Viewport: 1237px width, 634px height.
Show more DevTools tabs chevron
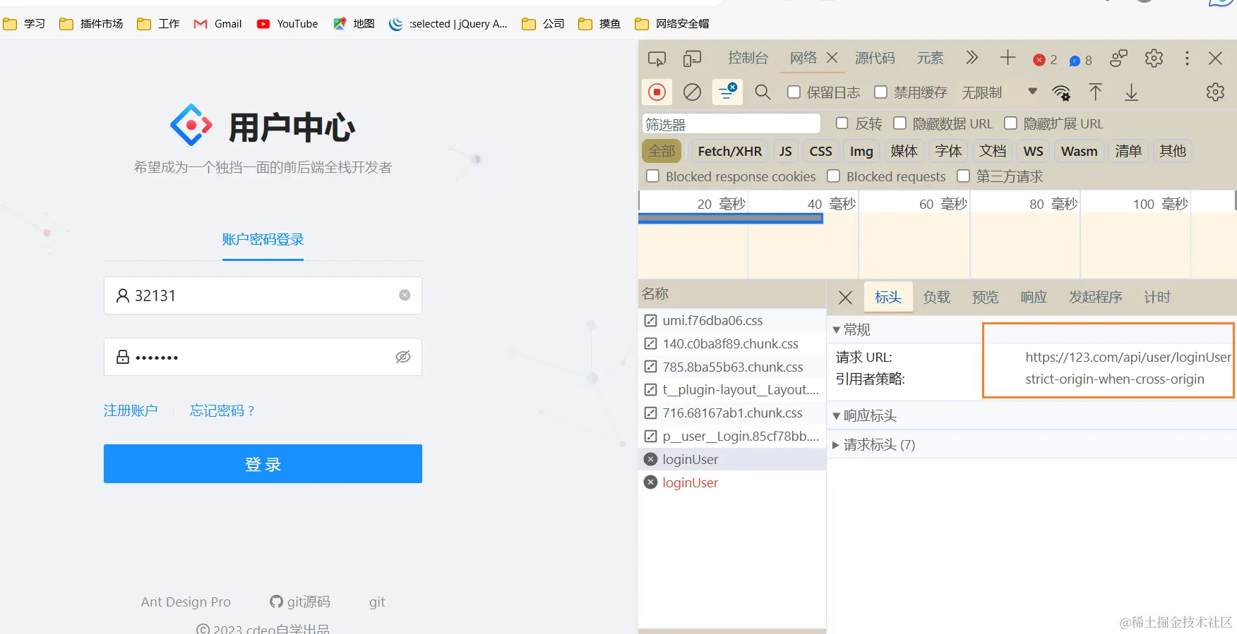(972, 58)
